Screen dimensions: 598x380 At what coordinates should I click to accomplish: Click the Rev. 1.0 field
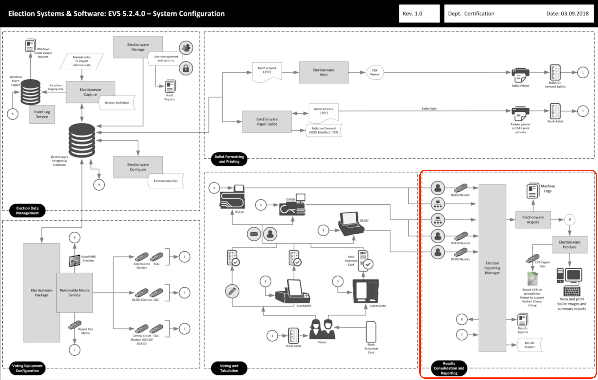(419, 14)
